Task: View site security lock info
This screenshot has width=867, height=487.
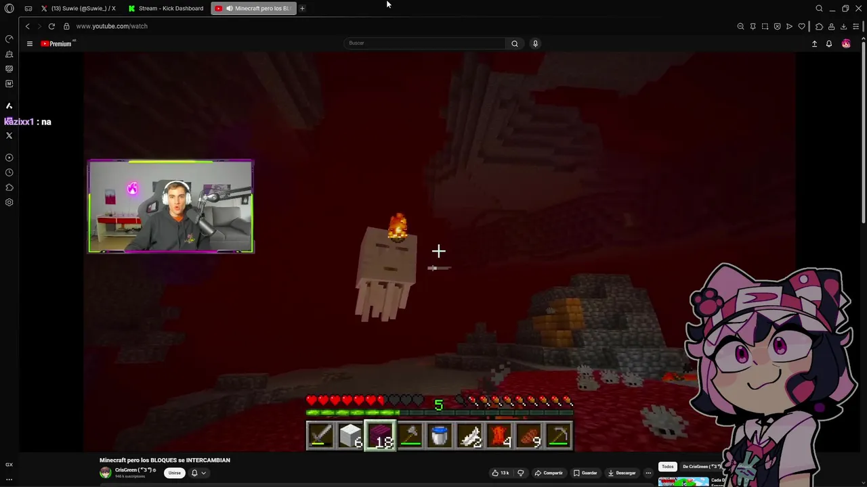Action: pyautogui.click(x=66, y=26)
